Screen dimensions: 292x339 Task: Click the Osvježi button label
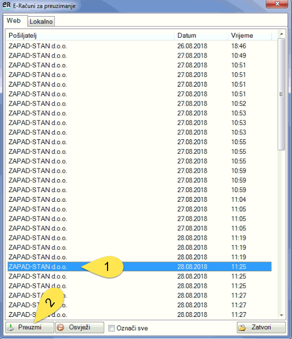click(x=80, y=327)
